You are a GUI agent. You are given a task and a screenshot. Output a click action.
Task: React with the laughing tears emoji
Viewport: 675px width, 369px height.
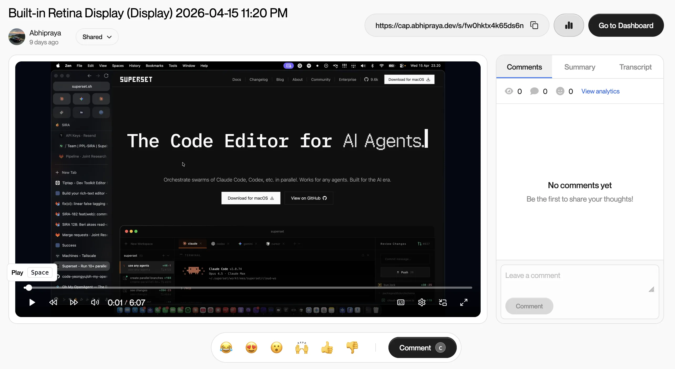[226, 348]
